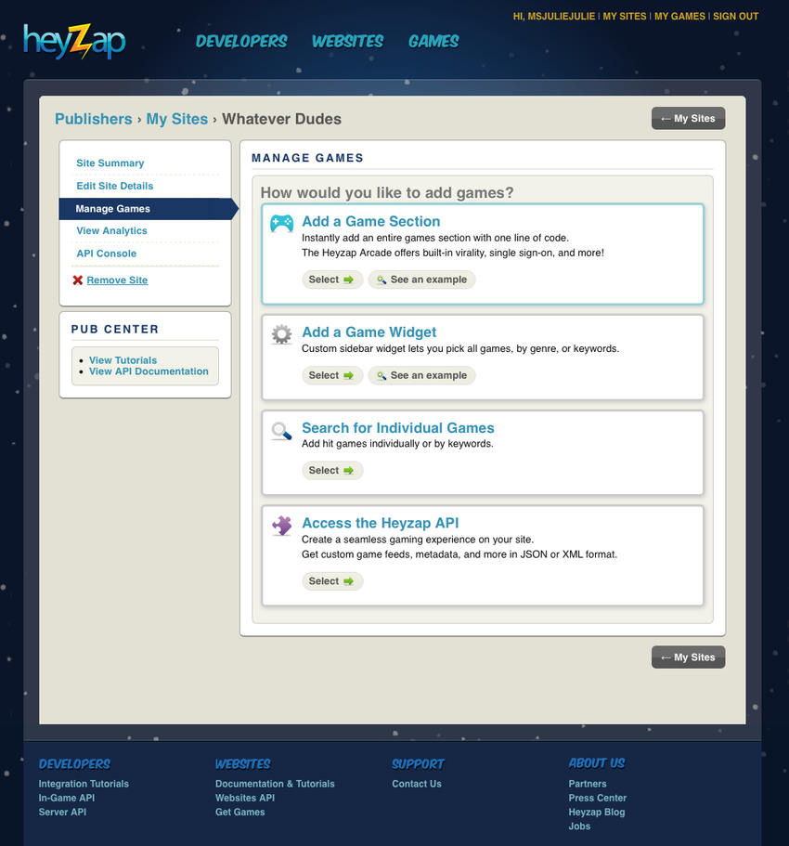Click Publishers in the breadcrumb
The image size is (789, 846).
pyautogui.click(x=94, y=119)
